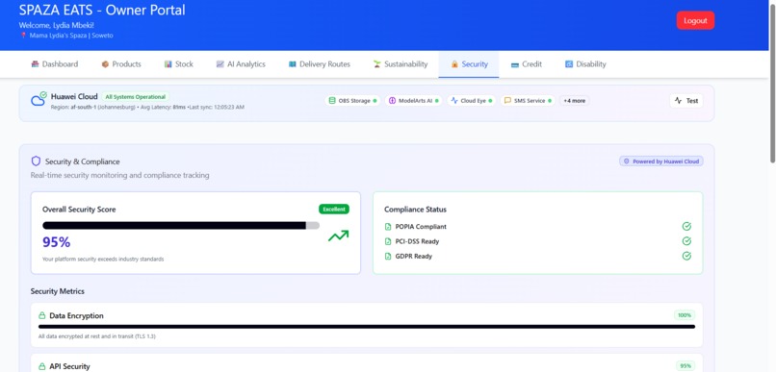Open the Dashboard tab
Viewport: 776px width, 372px height.
tap(55, 64)
